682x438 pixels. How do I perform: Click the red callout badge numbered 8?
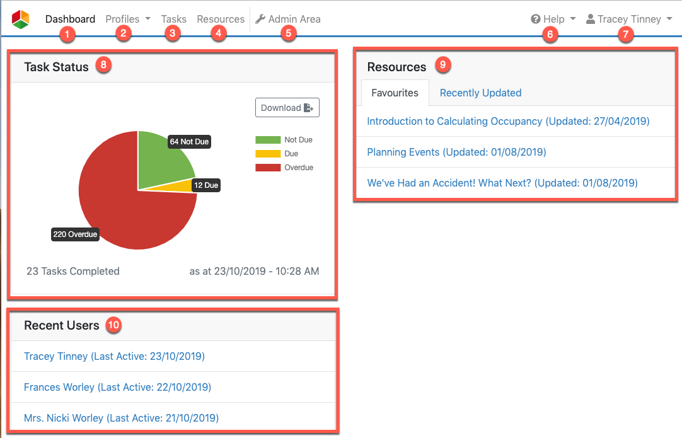[x=103, y=64]
